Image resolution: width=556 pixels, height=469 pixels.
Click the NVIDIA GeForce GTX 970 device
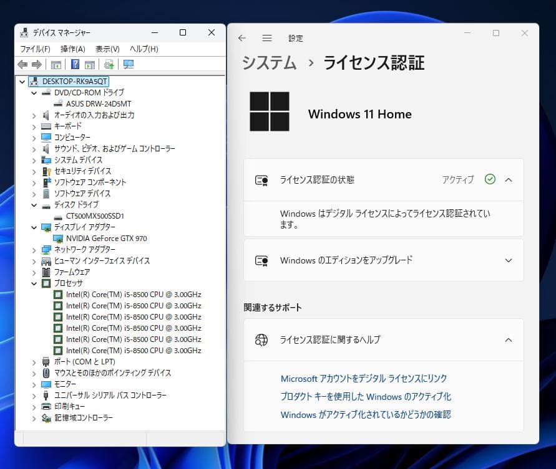(x=106, y=239)
